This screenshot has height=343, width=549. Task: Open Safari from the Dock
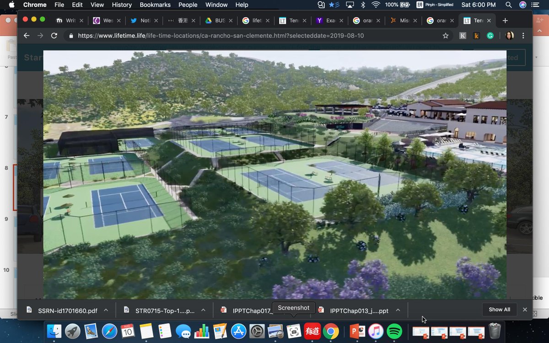coord(110,331)
